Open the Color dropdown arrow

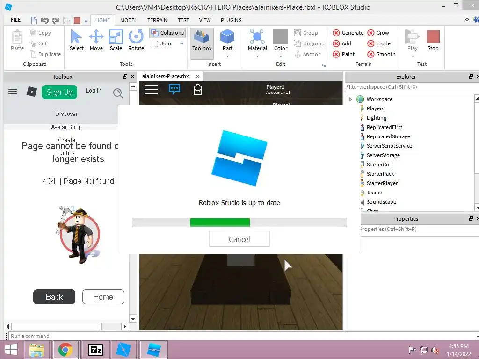pos(281,56)
